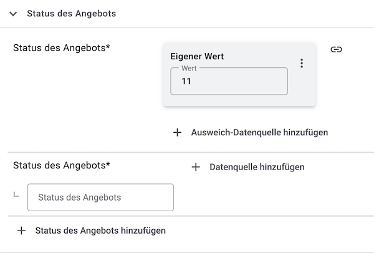Collapse the Status des Angebots section chevron
The width and height of the screenshot is (374, 253).
pyautogui.click(x=13, y=14)
